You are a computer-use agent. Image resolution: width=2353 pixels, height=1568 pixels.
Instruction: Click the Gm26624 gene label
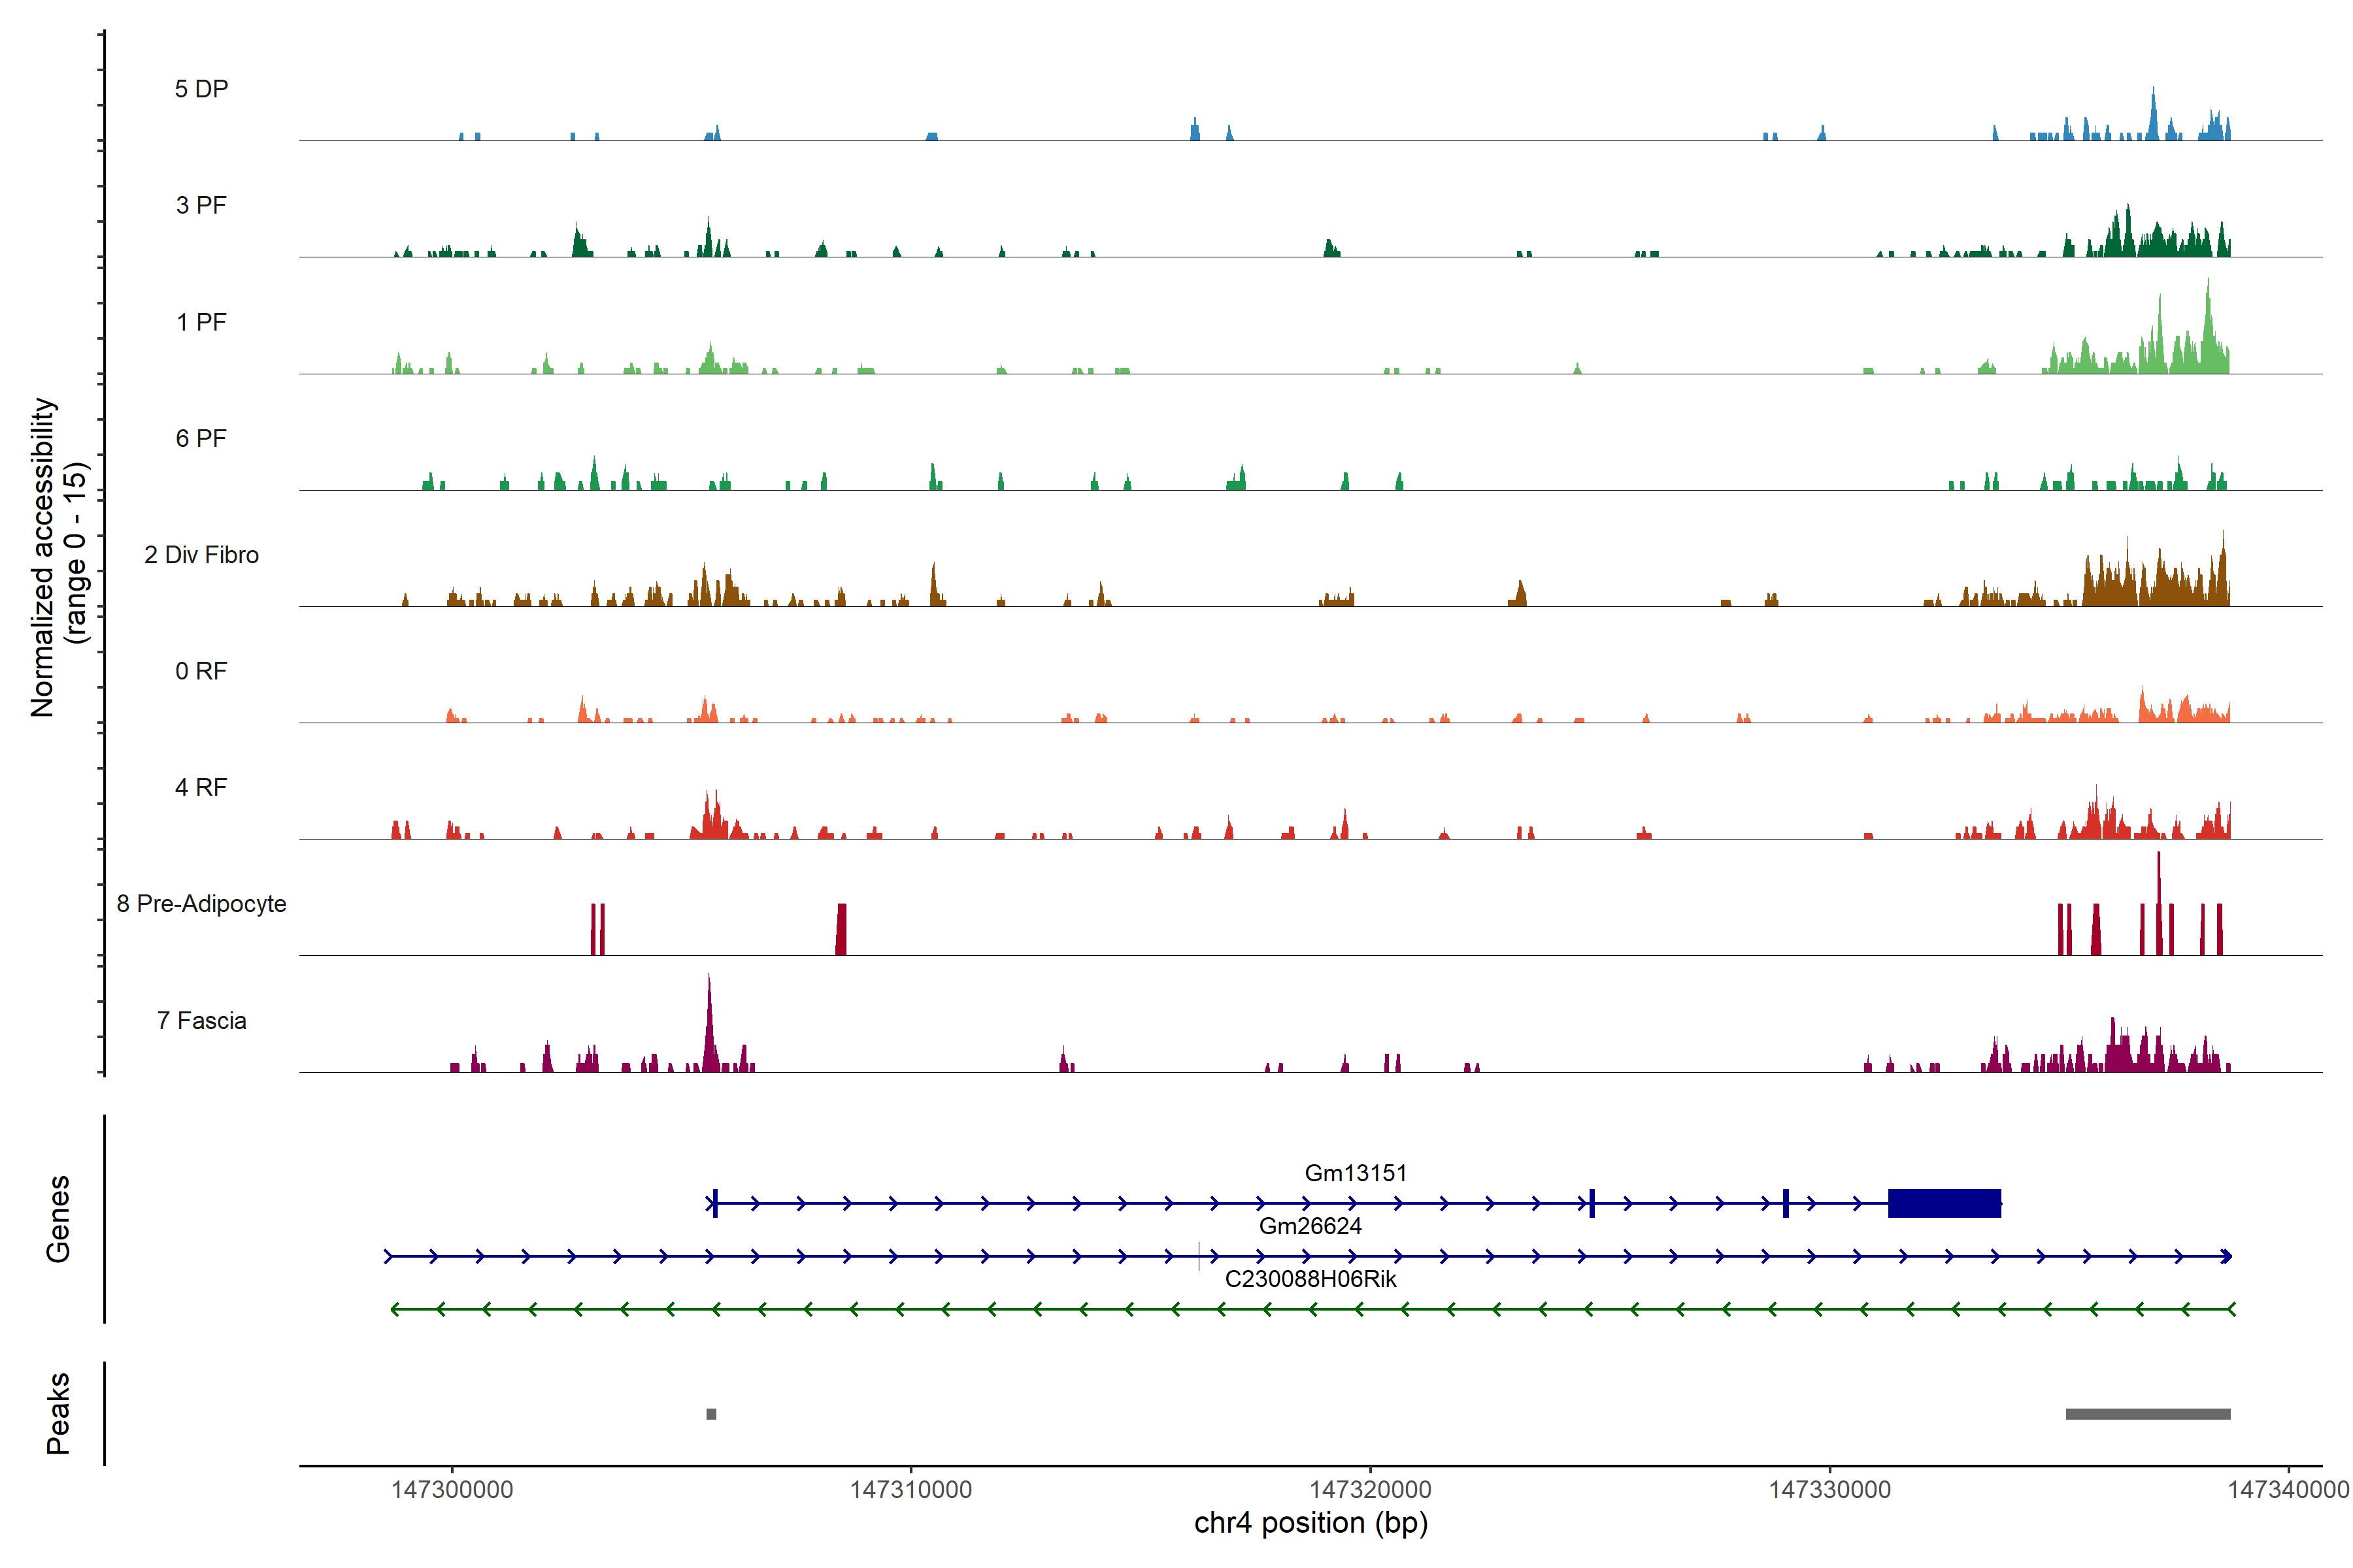pyautogui.click(x=1310, y=1226)
